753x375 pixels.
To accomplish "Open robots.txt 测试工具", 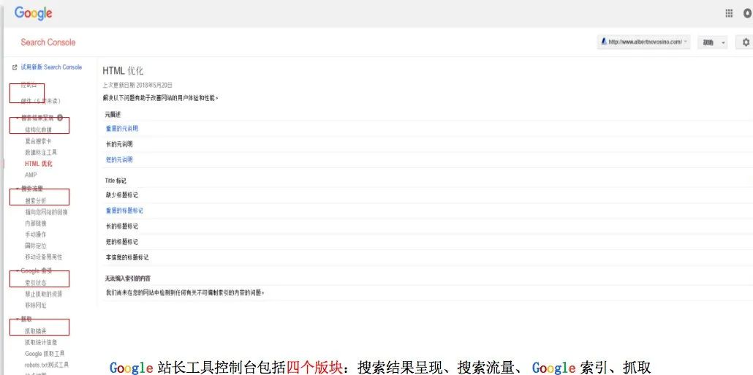I will pos(47,365).
